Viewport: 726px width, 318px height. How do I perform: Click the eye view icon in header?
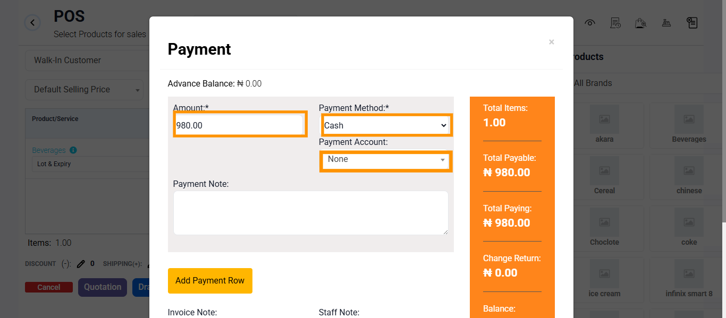(590, 23)
